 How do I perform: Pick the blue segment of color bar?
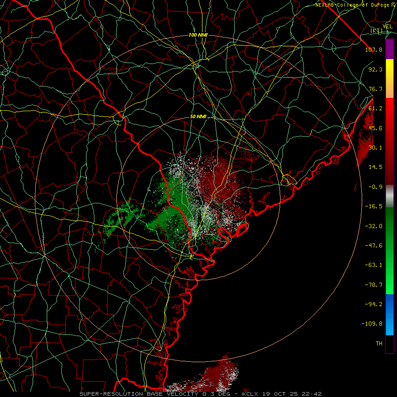coord(390,314)
